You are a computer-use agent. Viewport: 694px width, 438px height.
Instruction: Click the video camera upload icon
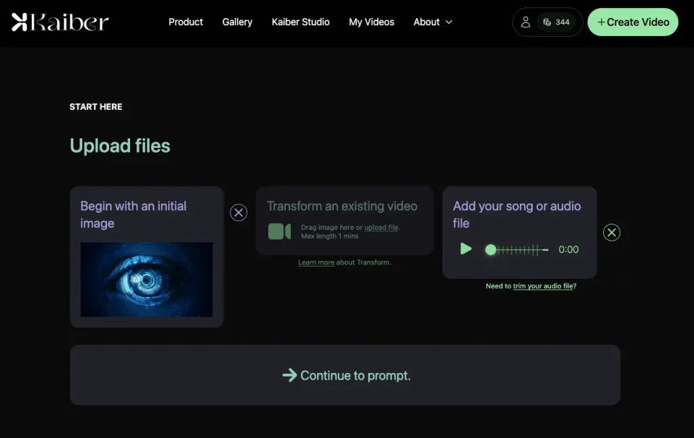point(279,231)
